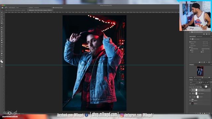The width and height of the screenshot is (212, 119).
Task: Toggle the show sampling ring checkbox
Action: (53, 8)
